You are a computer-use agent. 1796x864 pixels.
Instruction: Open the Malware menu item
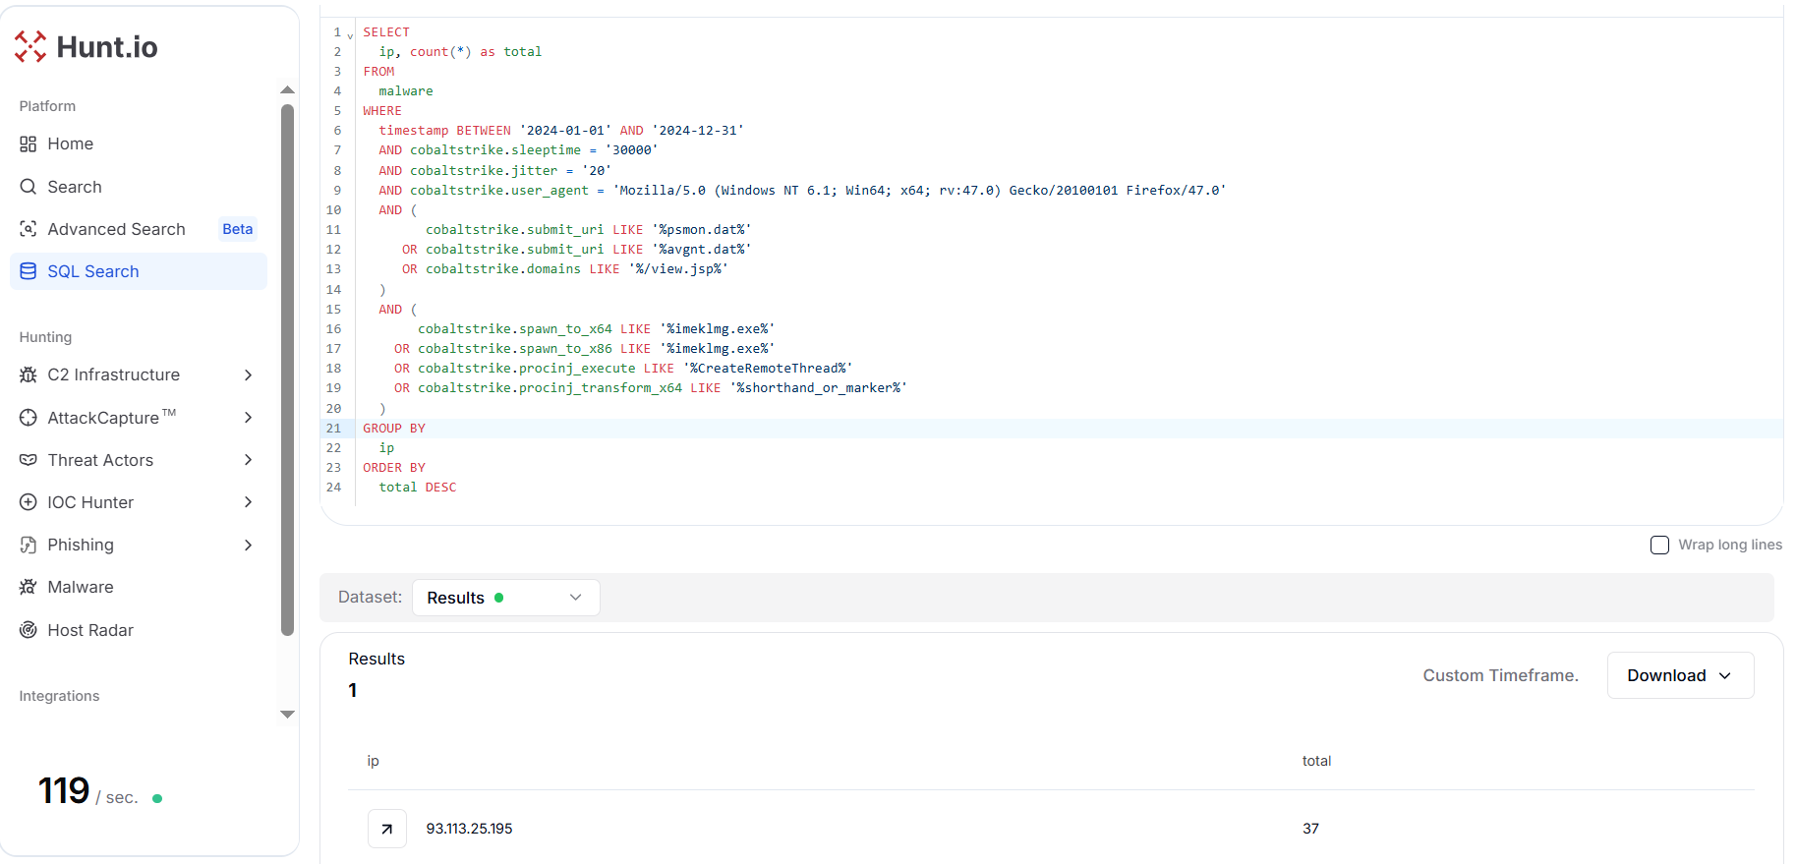click(81, 587)
